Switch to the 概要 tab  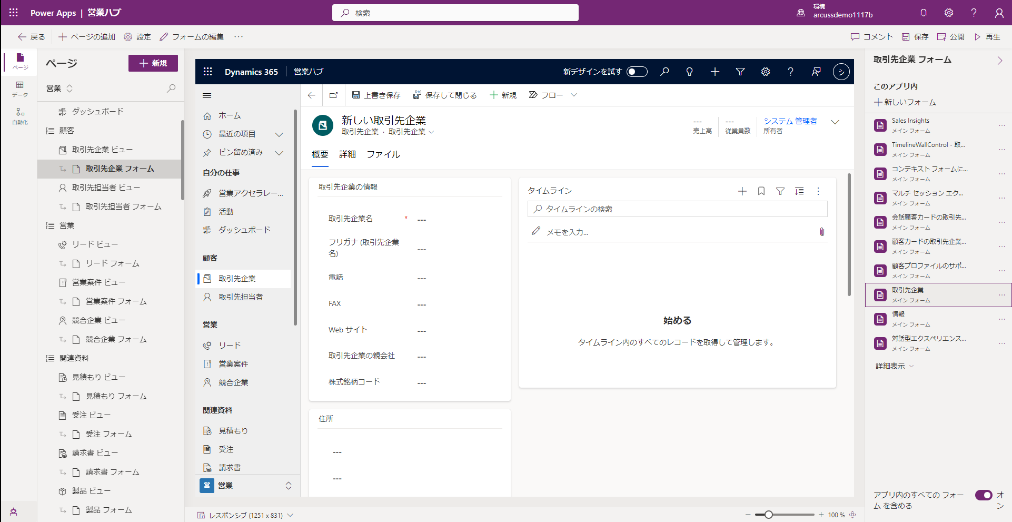(x=320, y=154)
